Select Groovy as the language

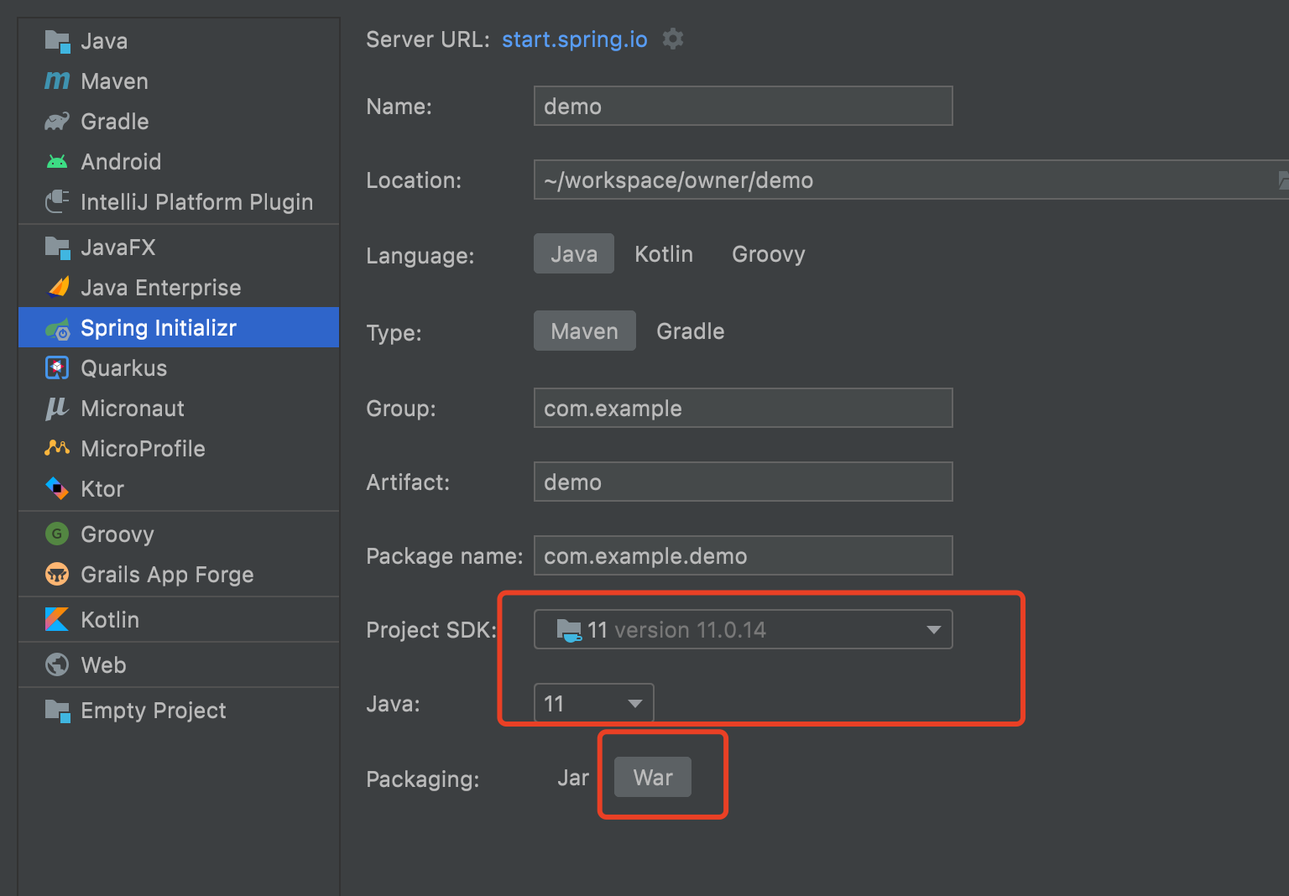pyautogui.click(x=768, y=254)
